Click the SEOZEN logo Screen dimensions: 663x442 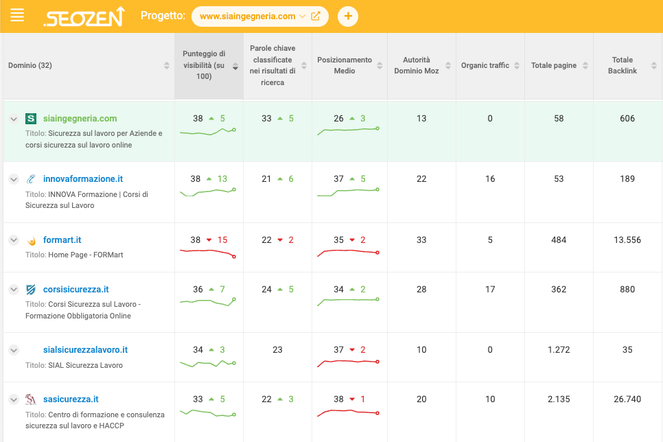tap(85, 17)
